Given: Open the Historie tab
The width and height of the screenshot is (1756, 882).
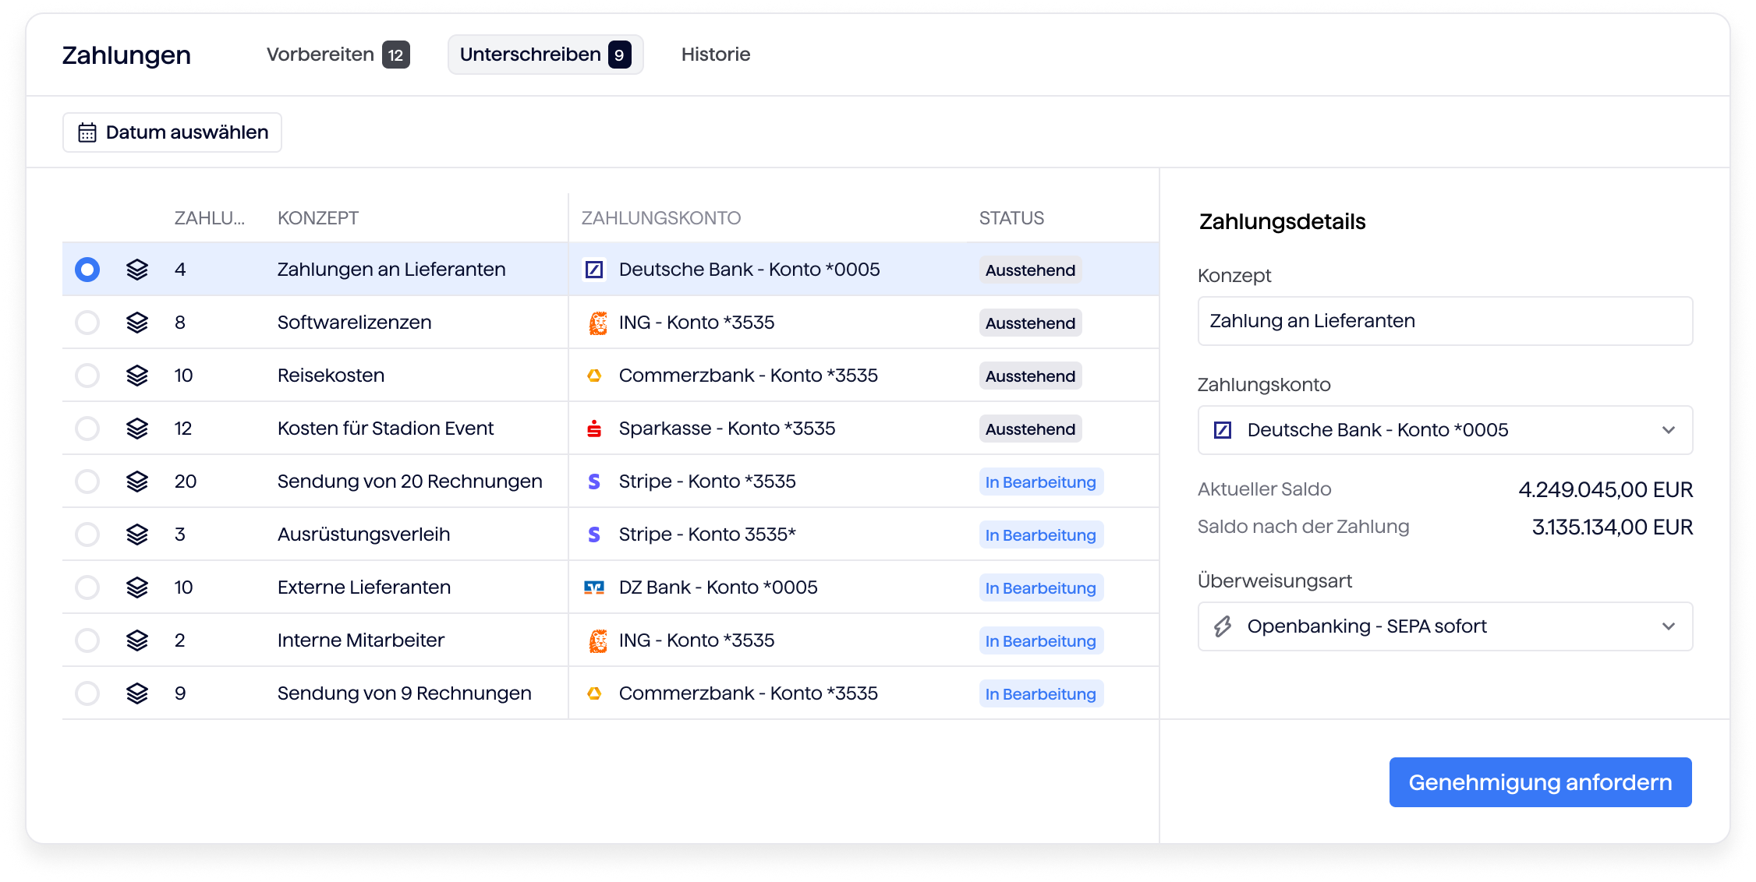Looking at the screenshot, I should click(x=715, y=55).
